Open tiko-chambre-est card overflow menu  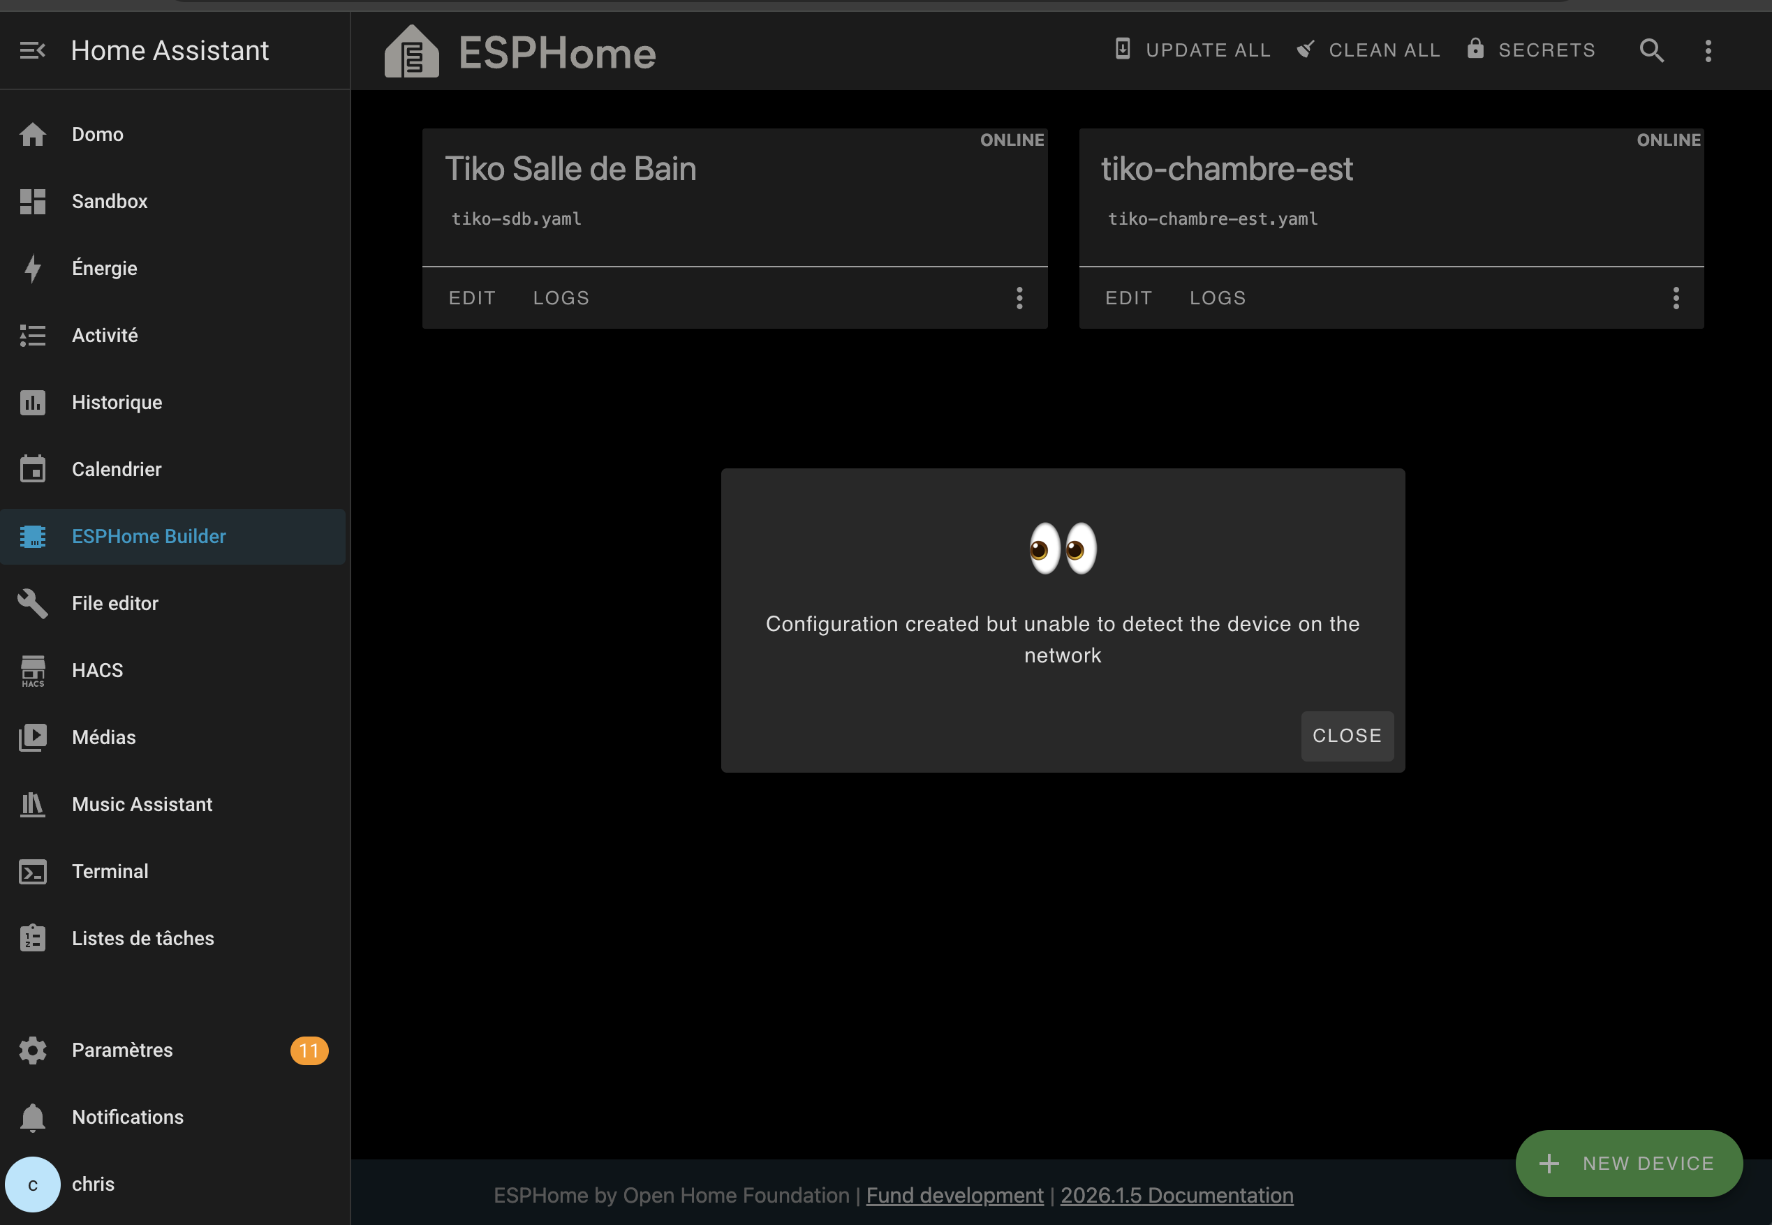point(1675,298)
